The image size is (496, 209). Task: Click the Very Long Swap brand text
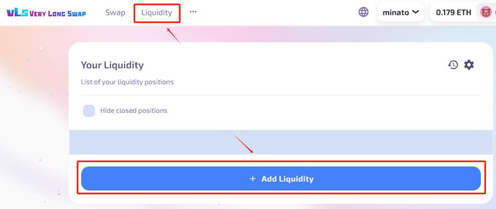[x=58, y=14]
